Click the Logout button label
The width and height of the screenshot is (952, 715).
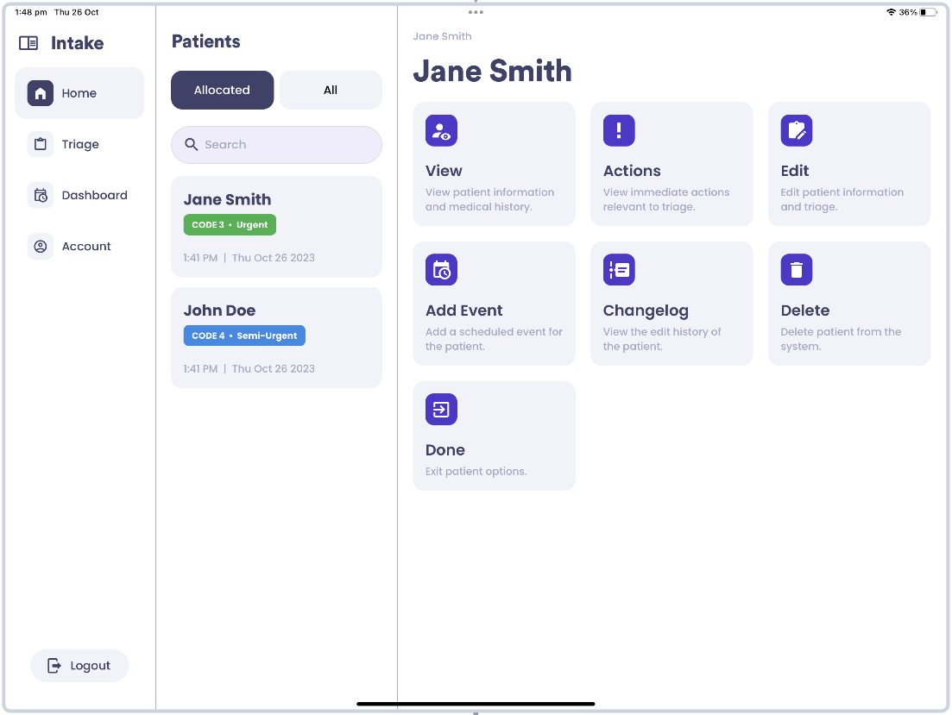pos(91,665)
